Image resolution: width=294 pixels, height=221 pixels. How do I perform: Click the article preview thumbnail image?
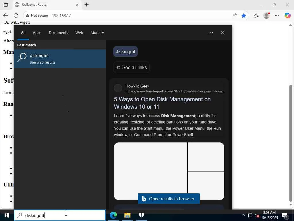(x=169, y=171)
